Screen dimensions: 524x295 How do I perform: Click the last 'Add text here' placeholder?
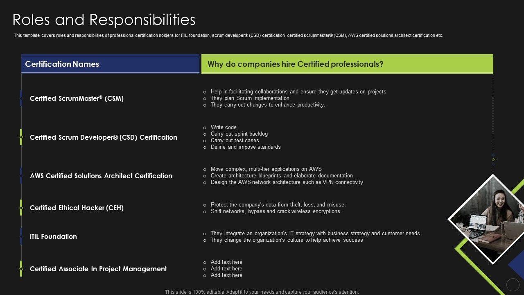226,275
